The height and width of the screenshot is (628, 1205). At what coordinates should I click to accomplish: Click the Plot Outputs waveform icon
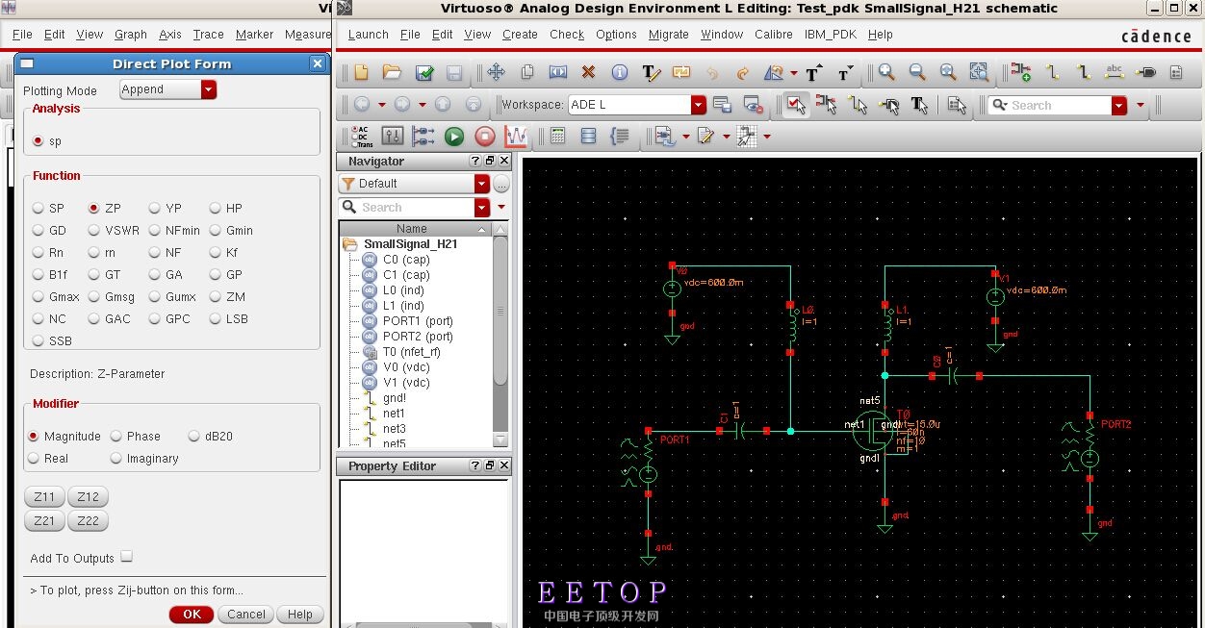coord(516,137)
